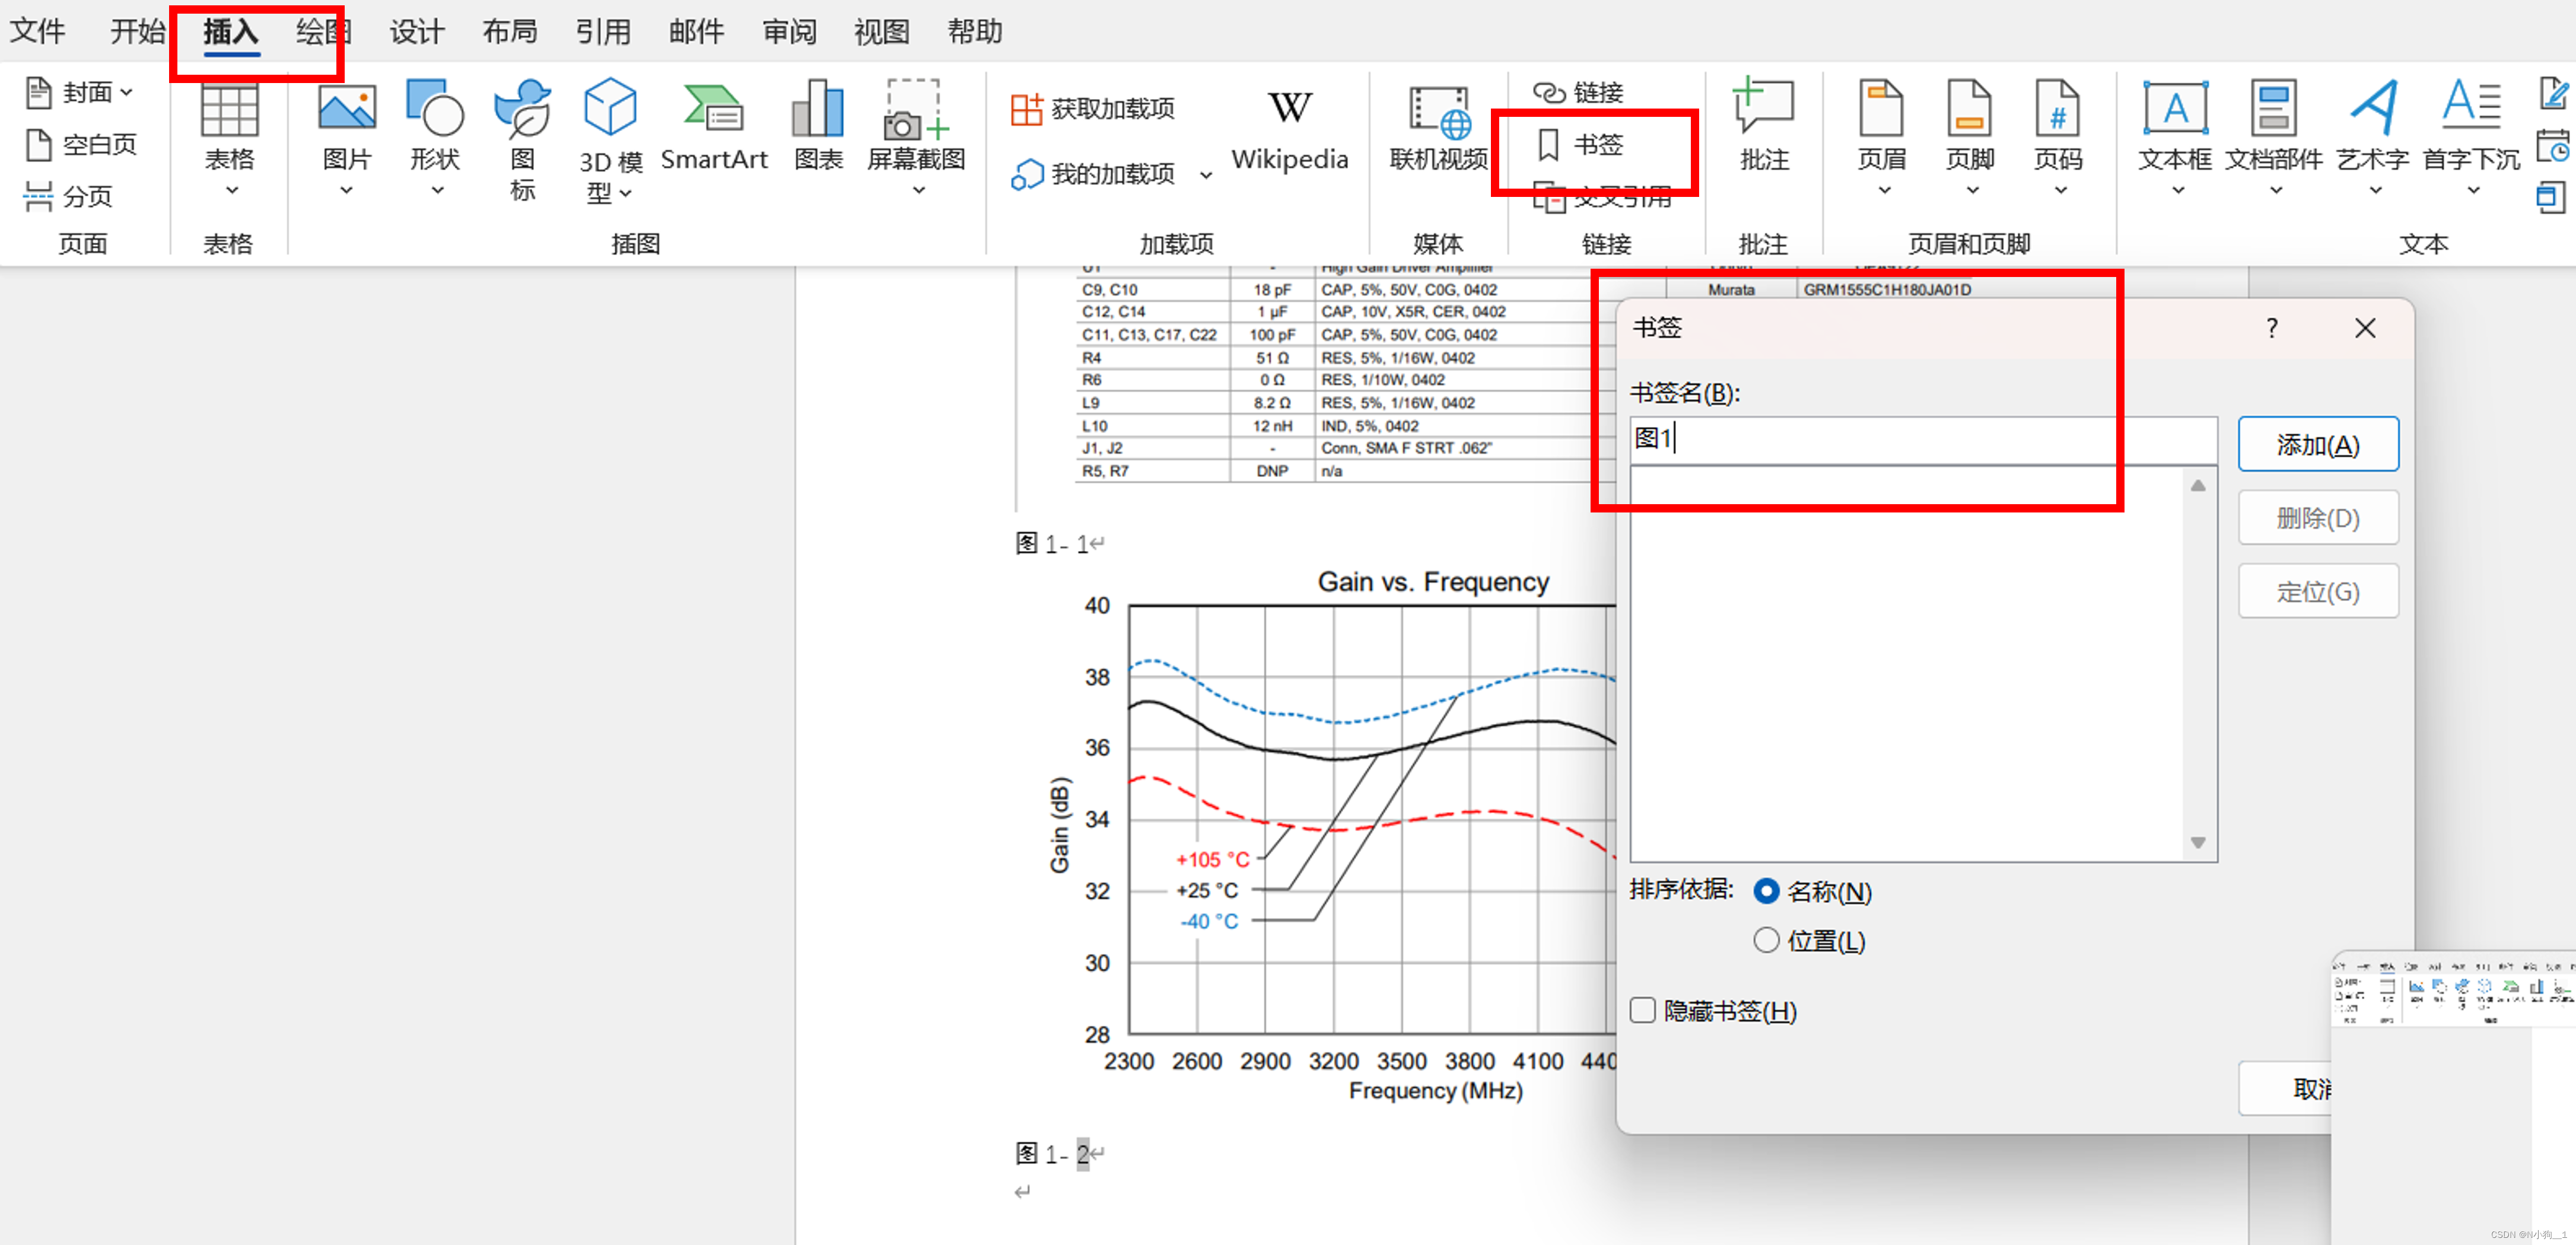Open the File (文件) tab

click(x=37, y=32)
